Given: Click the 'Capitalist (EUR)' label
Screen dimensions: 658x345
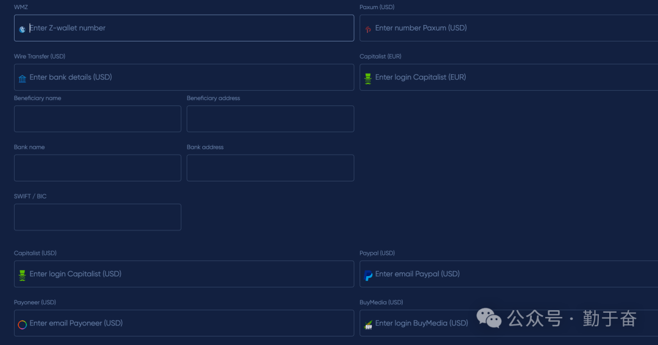Looking at the screenshot, I should (x=380, y=56).
